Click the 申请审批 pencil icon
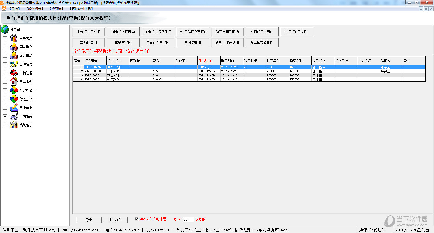 [x=14, y=108]
